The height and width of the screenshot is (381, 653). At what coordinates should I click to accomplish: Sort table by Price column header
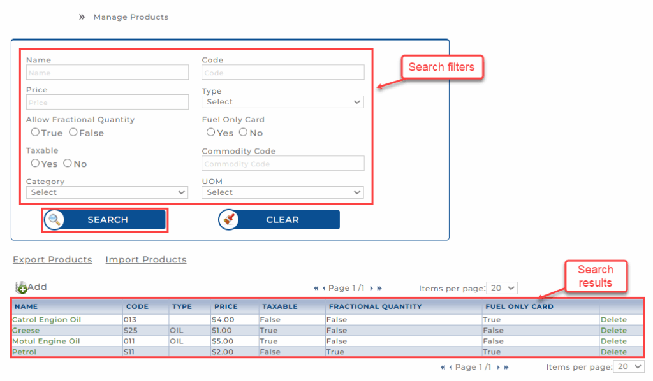click(226, 306)
